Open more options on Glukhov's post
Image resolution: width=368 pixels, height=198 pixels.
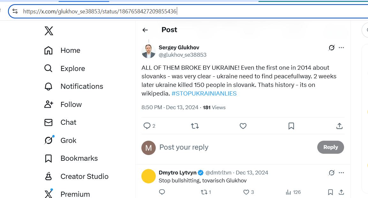(342, 48)
